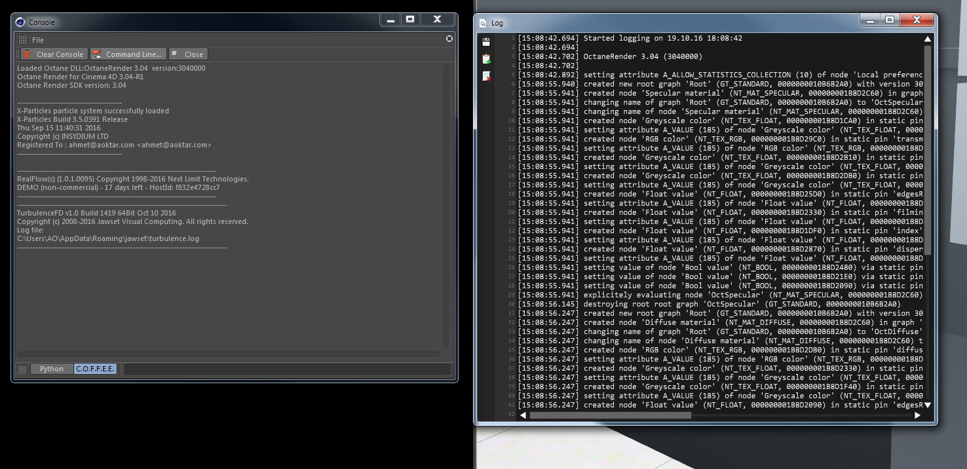Click the 'destroying root root graph OctSpecular' line
Image resolution: width=967 pixels, height=469 pixels.
point(709,305)
